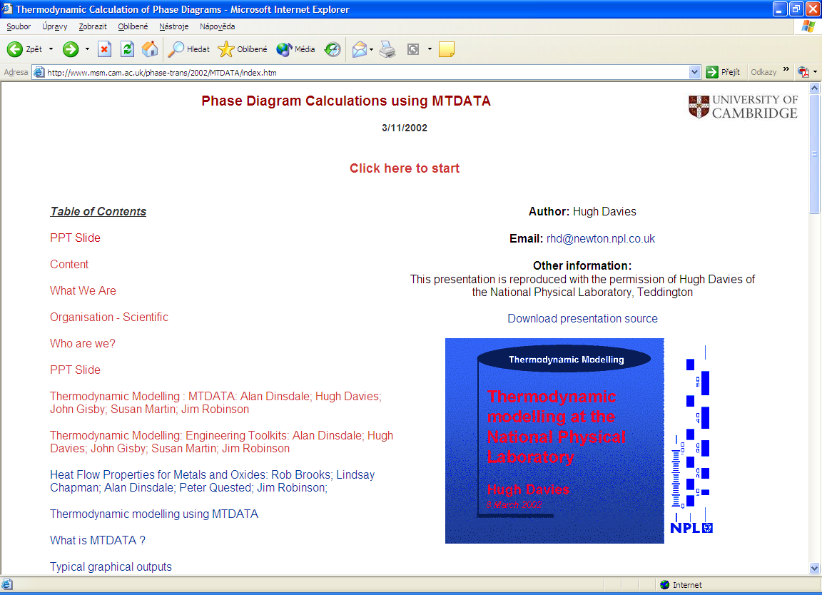The image size is (822, 595).
Task: Open the Back button history dropdown arrow
Action: pyautogui.click(x=51, y=49)
